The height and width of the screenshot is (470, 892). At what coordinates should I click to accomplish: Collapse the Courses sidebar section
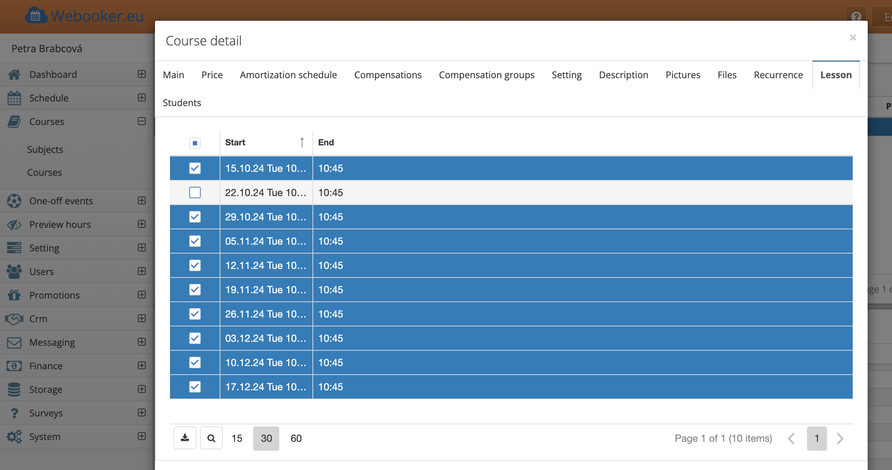(142, 121)
